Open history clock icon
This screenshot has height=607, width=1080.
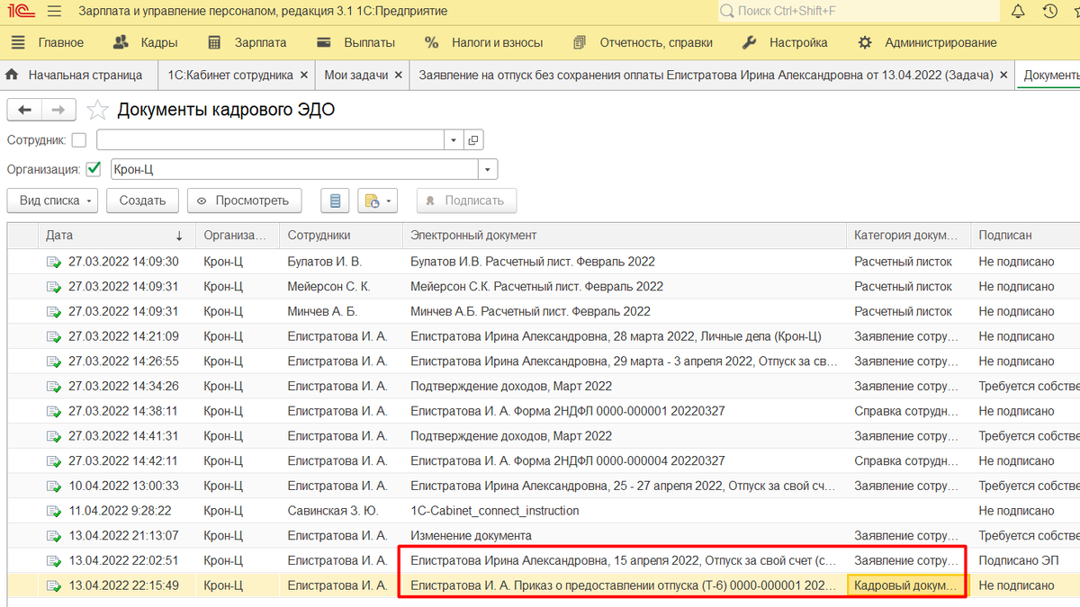(1049, 12)
